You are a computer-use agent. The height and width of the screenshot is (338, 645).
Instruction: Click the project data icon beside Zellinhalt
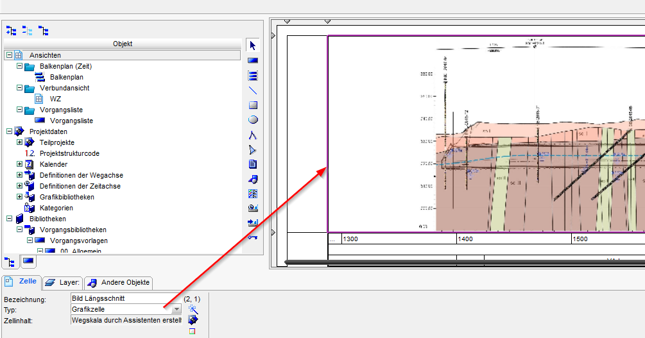coord(193,320)
